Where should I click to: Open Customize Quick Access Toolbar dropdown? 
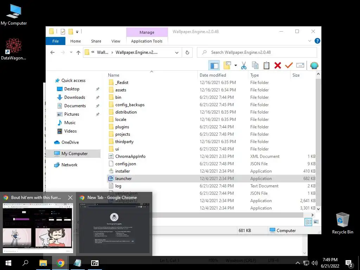tap(77, 32)
